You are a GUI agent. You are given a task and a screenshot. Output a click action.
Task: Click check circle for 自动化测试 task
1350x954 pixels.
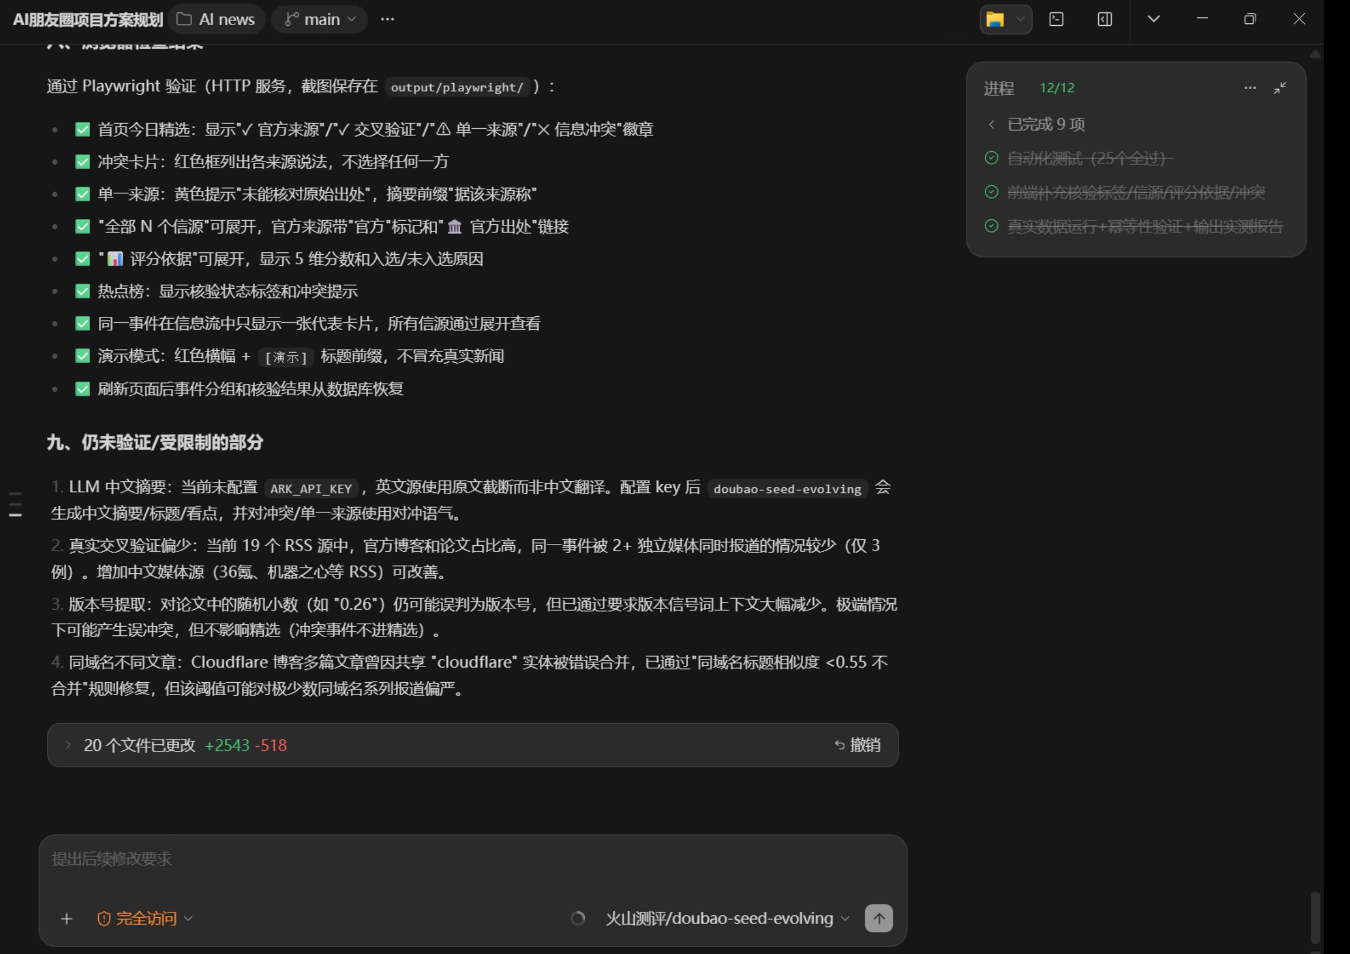991,158
